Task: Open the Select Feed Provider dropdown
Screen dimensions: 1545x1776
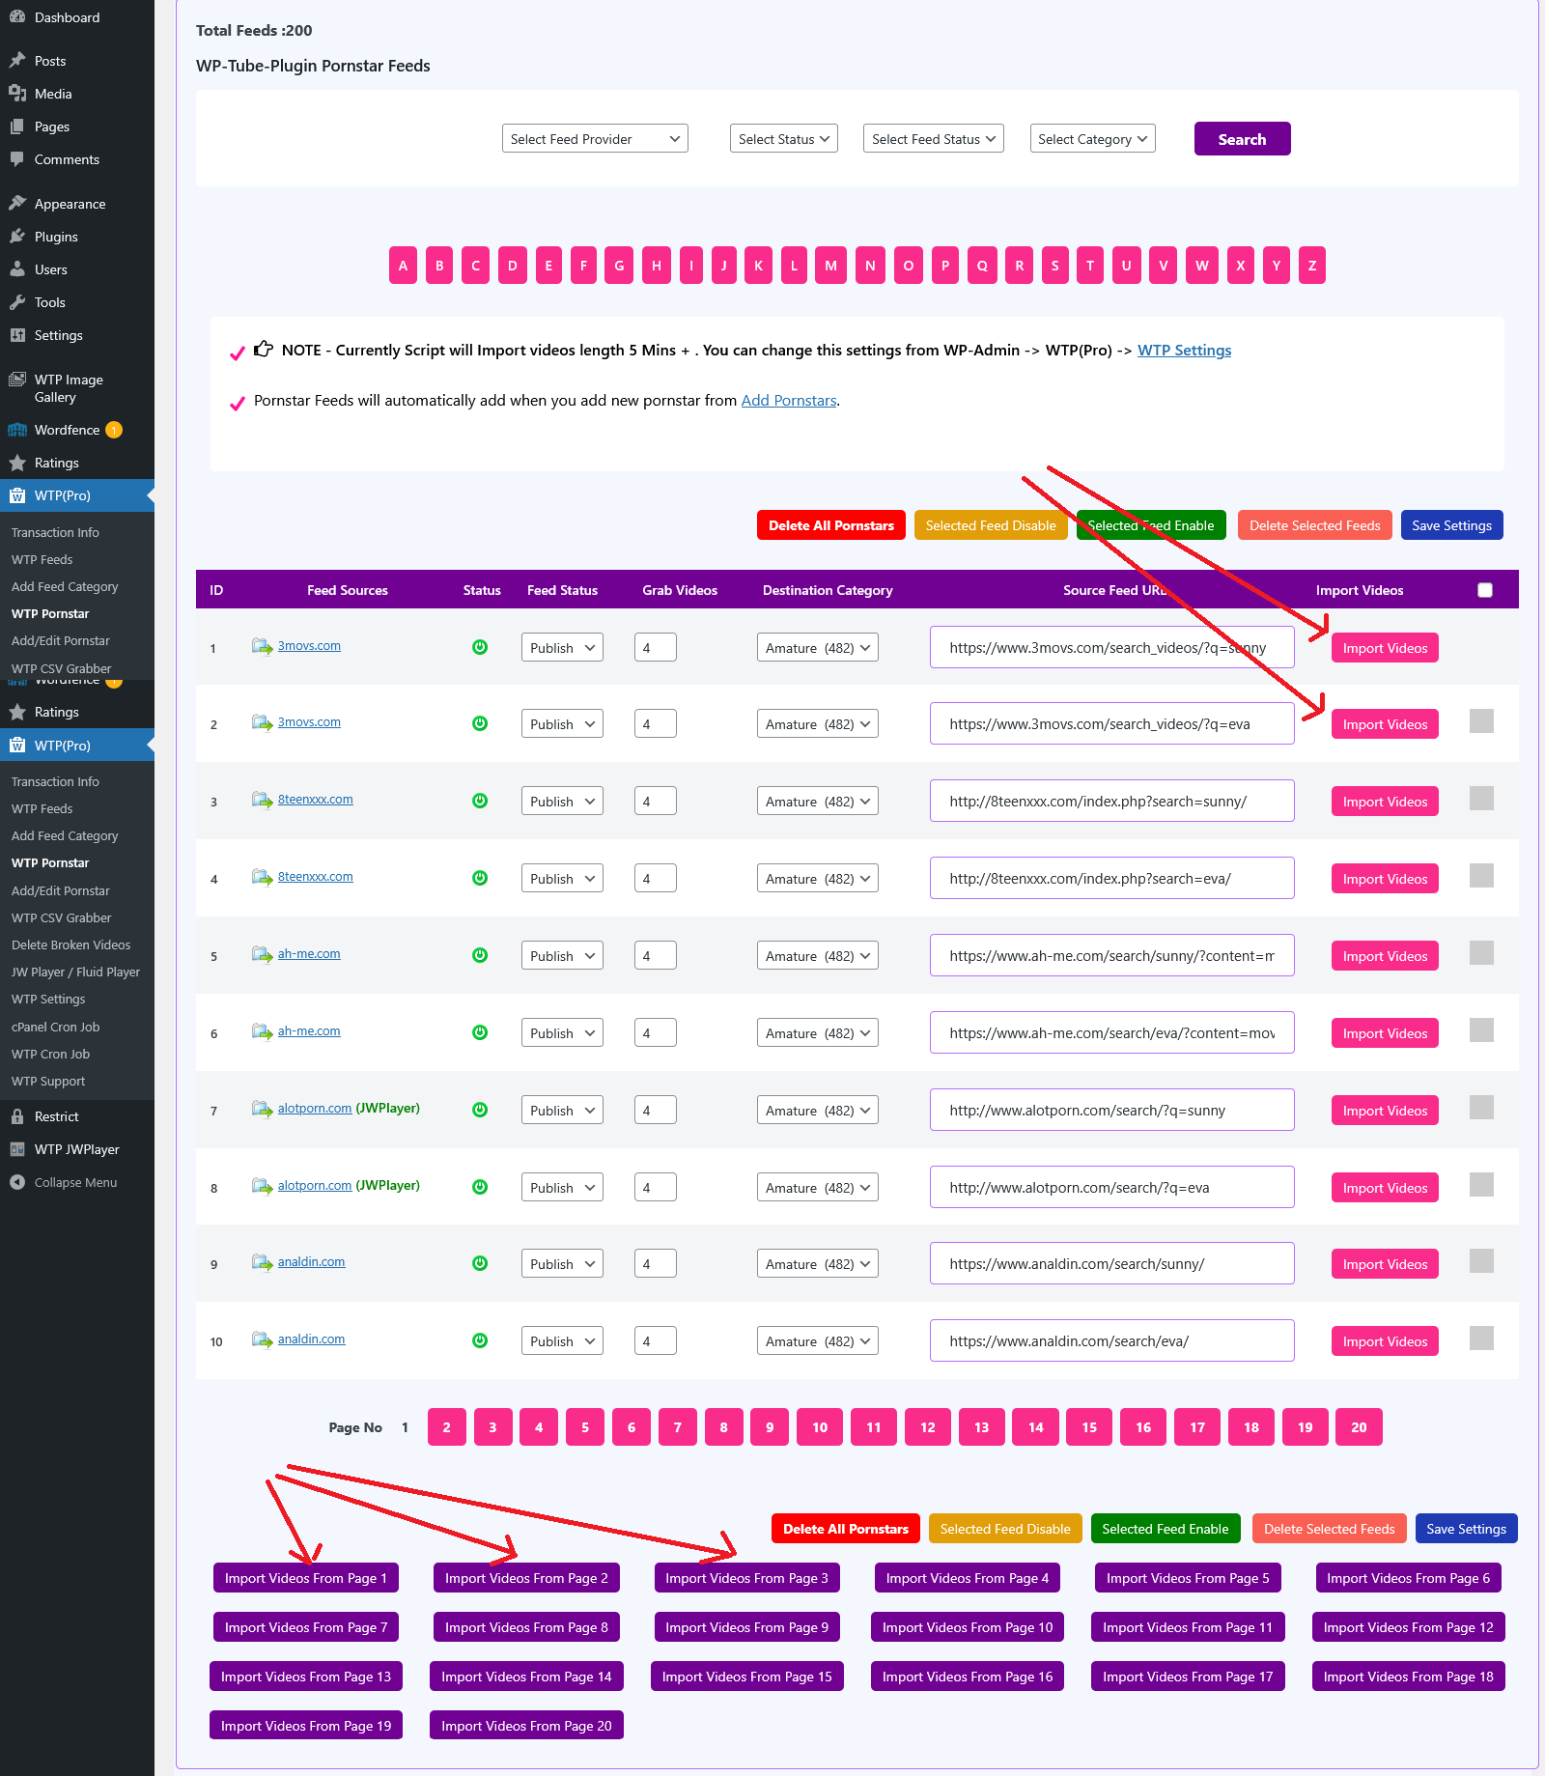Action: coord(595,139)
